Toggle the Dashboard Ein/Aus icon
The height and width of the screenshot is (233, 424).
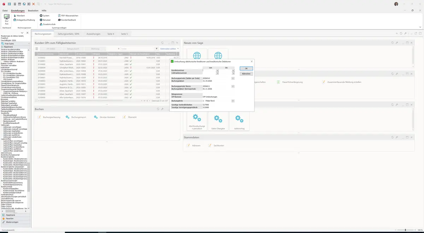click(x=6, y=19)
